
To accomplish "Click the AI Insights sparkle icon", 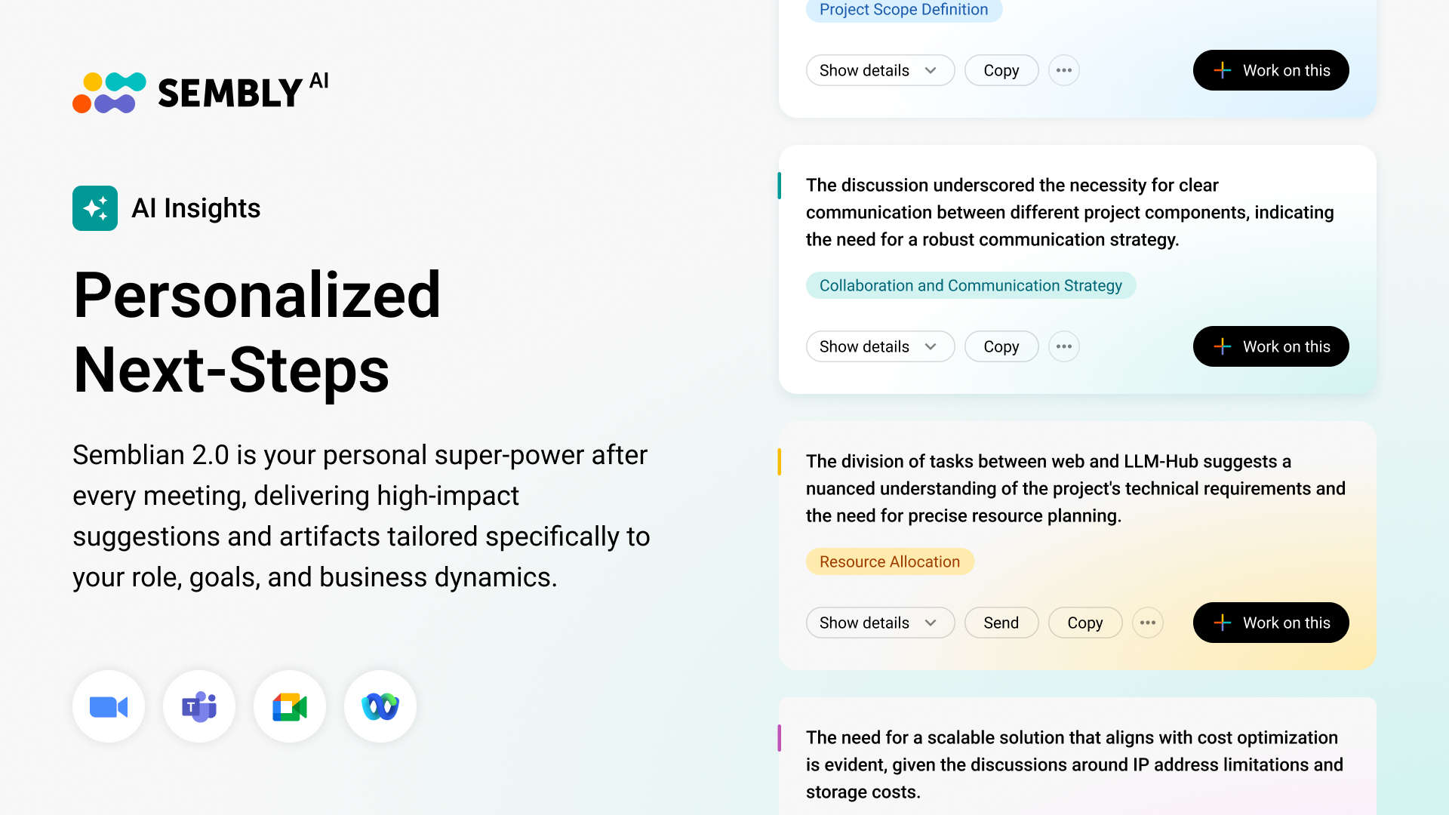I will click(x=95, y=208).
